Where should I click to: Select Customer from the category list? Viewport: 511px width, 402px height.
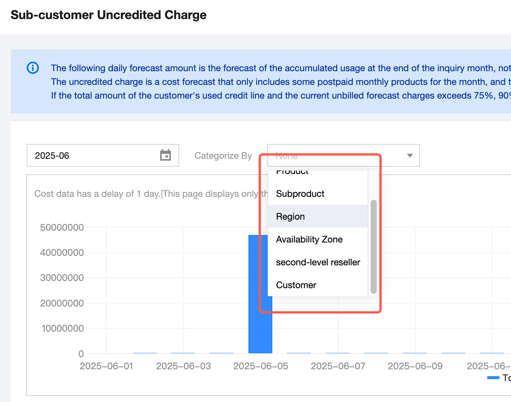click(x=296, y=285)
